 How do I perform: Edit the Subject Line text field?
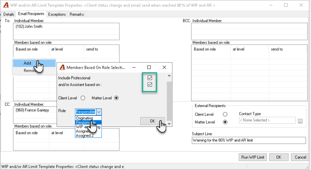pyautogui.click(x=249, y=140)
